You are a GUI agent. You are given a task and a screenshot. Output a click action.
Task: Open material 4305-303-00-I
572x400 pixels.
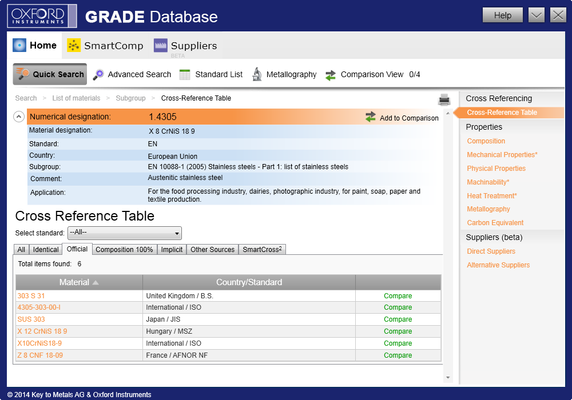[x=39, y=307]
